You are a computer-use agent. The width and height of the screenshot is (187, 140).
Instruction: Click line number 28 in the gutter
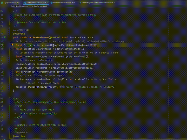[x=2, y=45]
